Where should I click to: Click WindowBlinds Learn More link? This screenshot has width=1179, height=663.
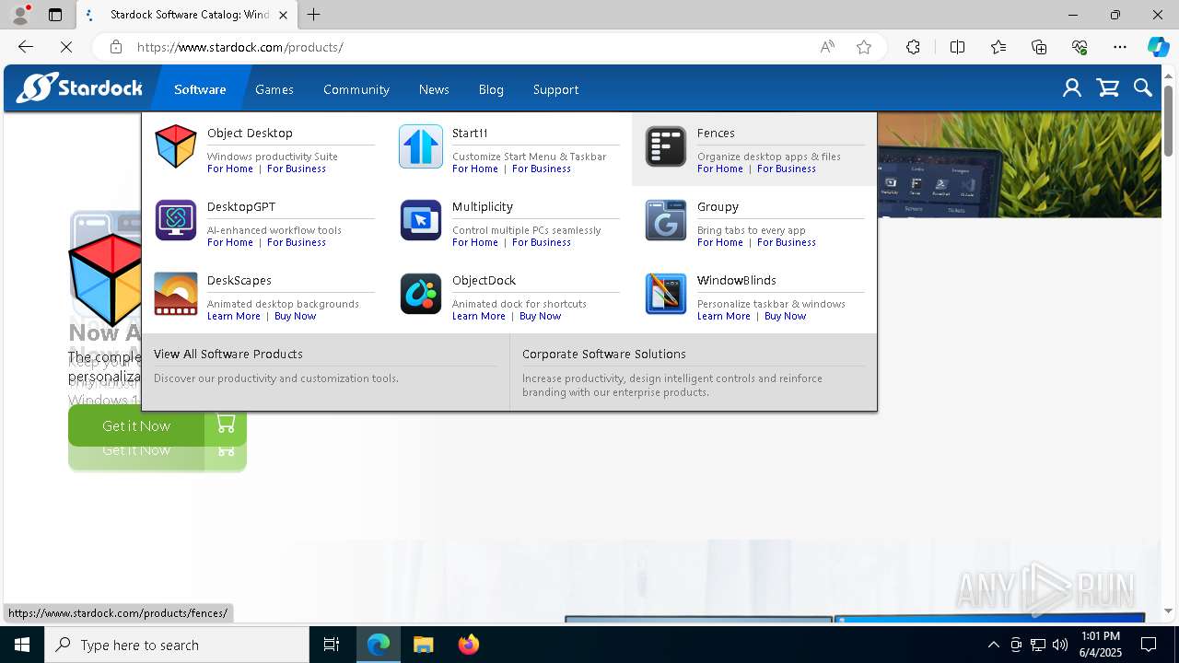point(724,316)
